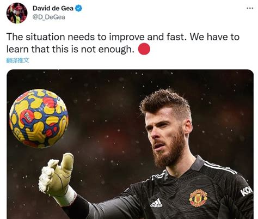Click the yellow Premier League football
The image size is (258, 219).
pos(39,118)
